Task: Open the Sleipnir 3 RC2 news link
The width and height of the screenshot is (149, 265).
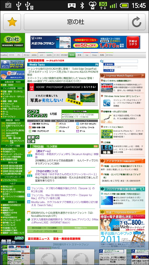Action: pos(63,190)
